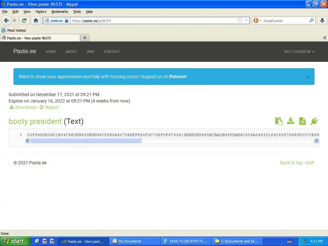Click the system tray network icon
Viewport: 328px width, 246px height.
click(304, 241)
